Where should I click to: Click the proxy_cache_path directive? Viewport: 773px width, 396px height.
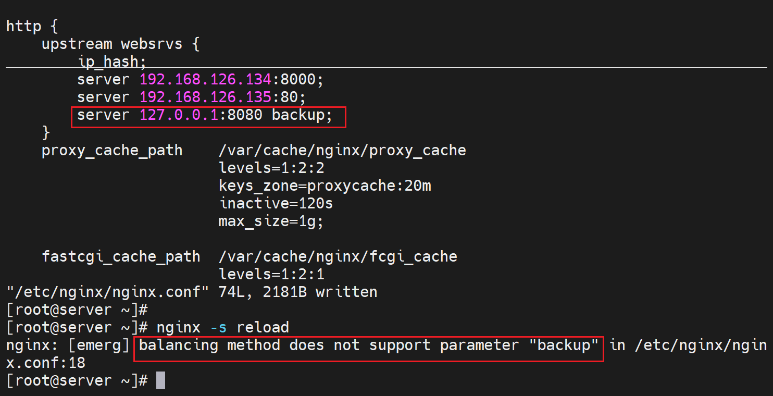pos(112,151)
